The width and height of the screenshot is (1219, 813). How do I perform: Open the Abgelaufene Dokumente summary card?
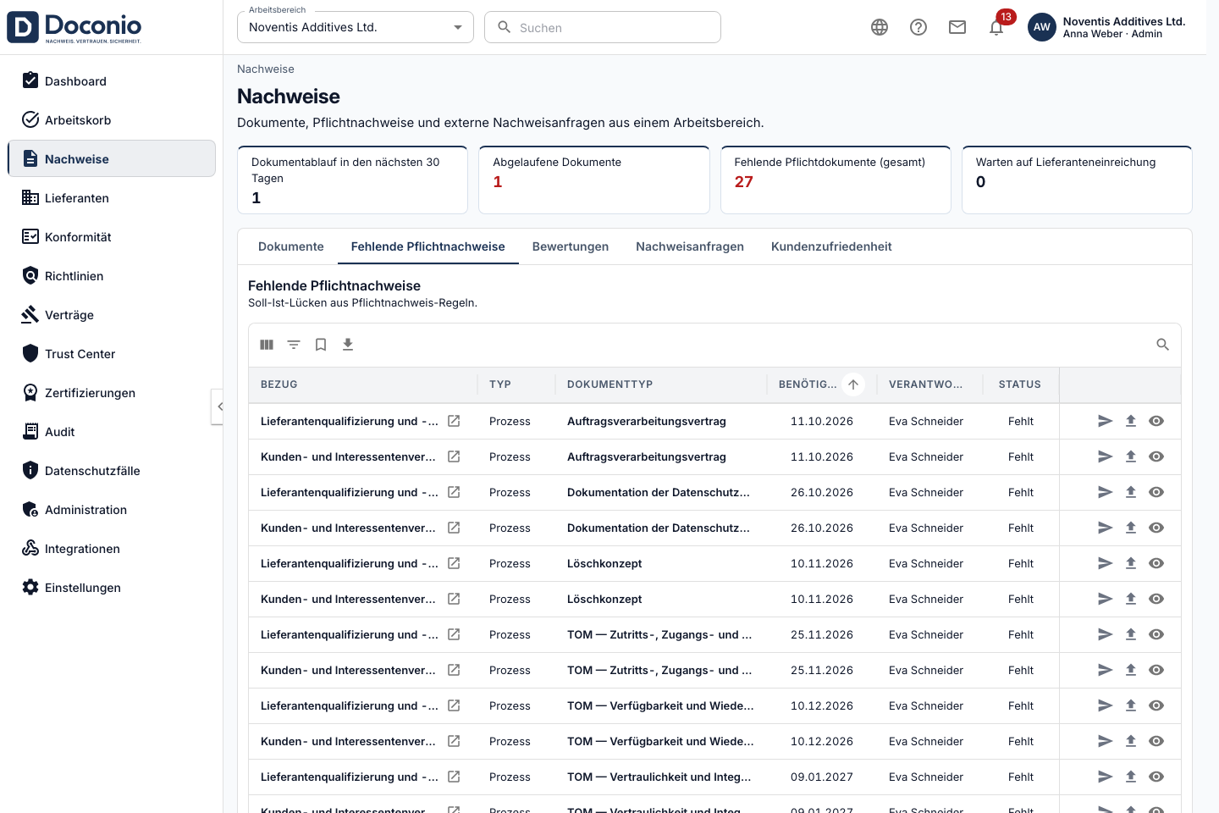(594, 180)
